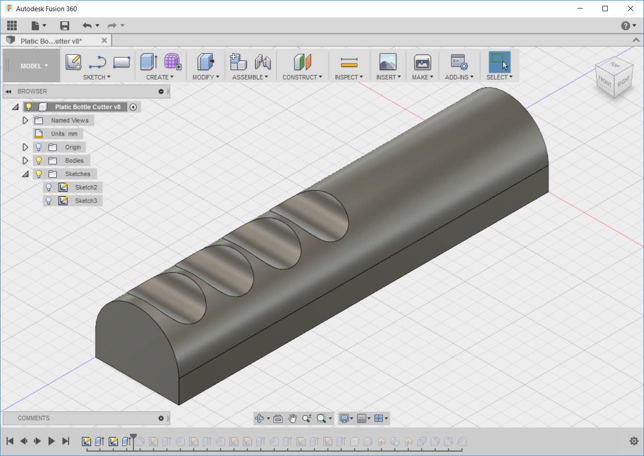Image resolution: width=644 pixels, height=456 pixels.
Task: Expand the Named Views tree item
Action: pyautogui.click(x=25, y=120)
